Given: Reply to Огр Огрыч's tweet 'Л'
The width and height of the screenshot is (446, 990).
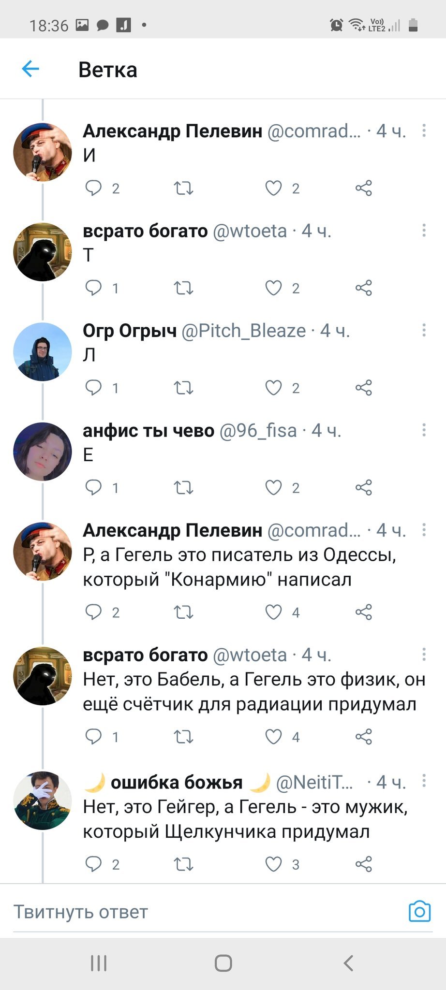Looking at the screenshot, I should (x=93, y=387).
